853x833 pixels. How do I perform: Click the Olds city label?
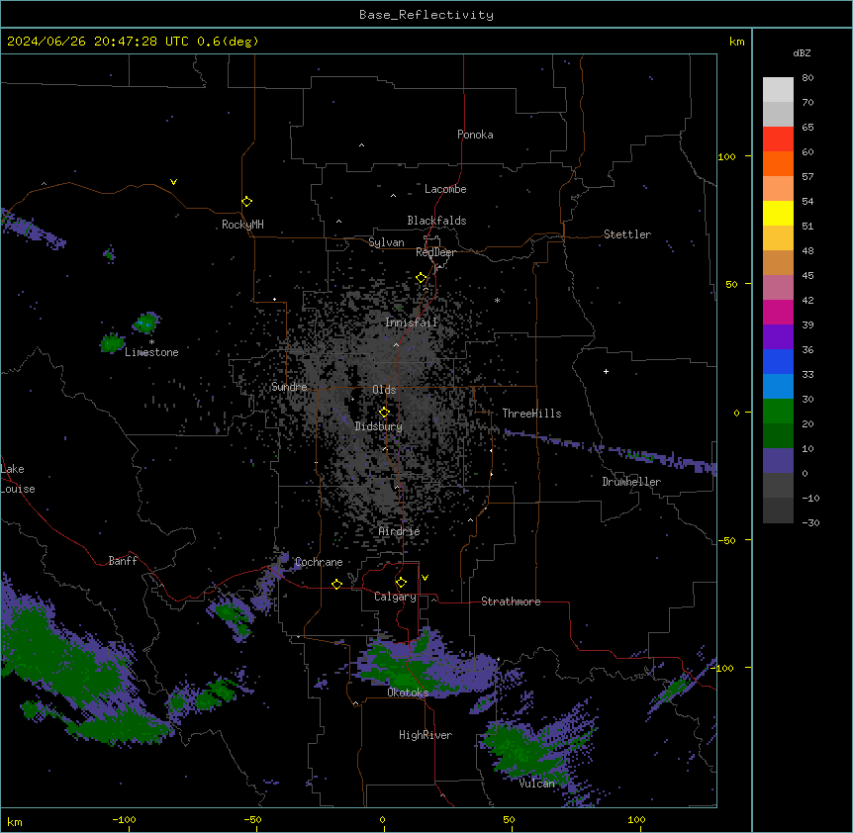tap(384, 390)
